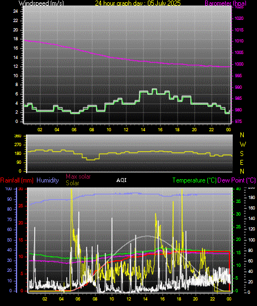The width and height of the screenshot is (257, 306).
Task: Click the 270 degrees wind direction scale value
Action: (18, 145)
